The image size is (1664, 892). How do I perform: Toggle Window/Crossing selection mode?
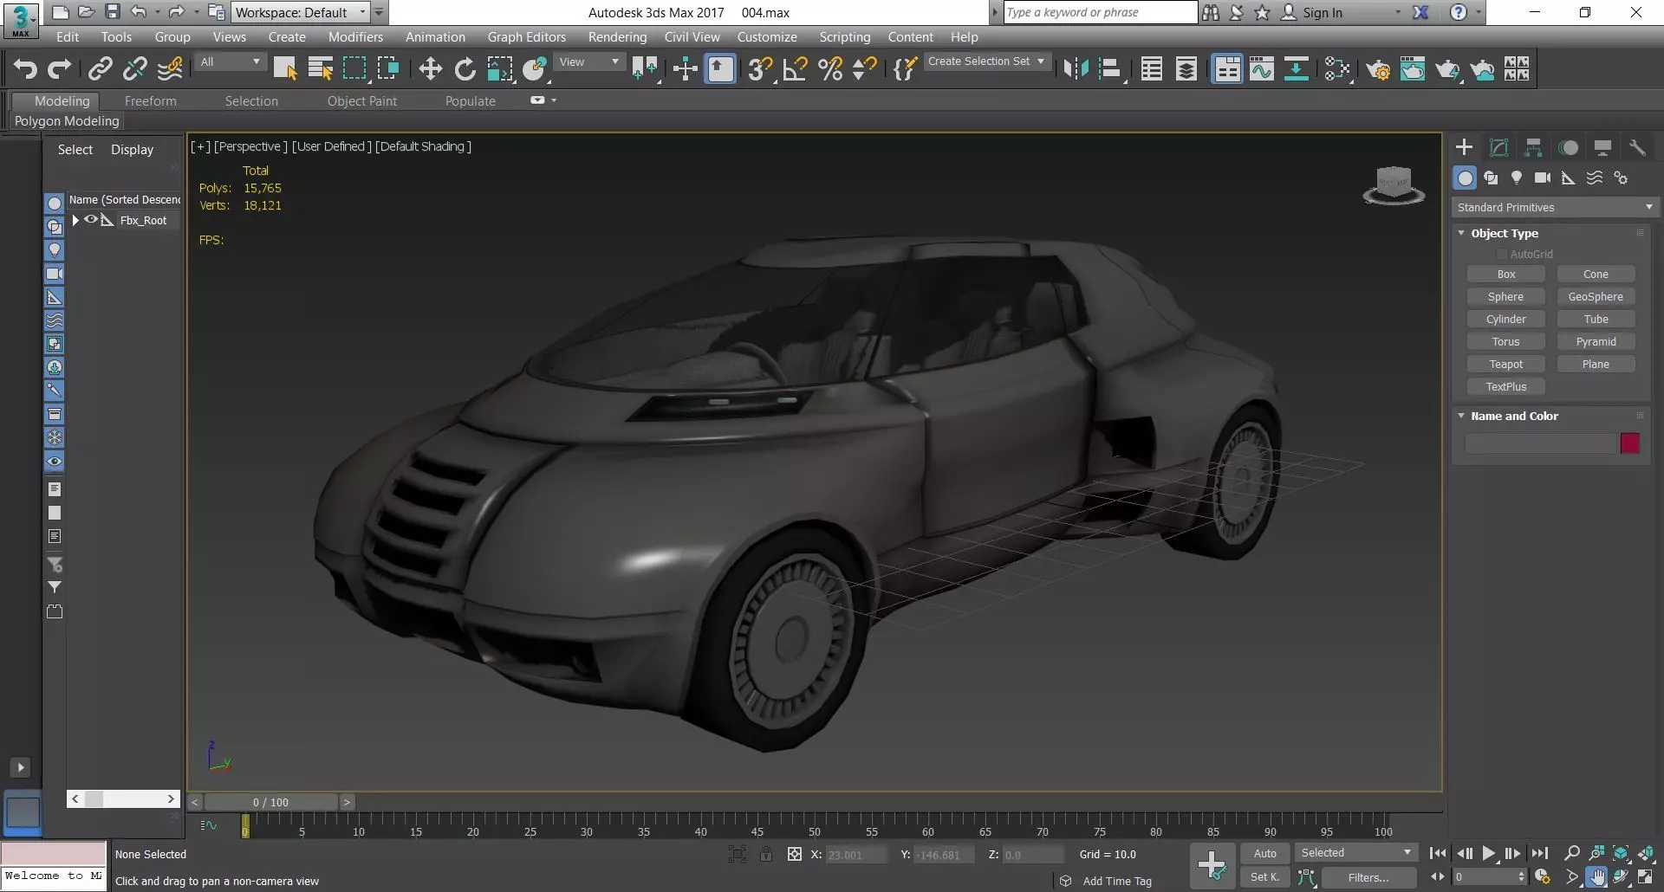point(388,69)
